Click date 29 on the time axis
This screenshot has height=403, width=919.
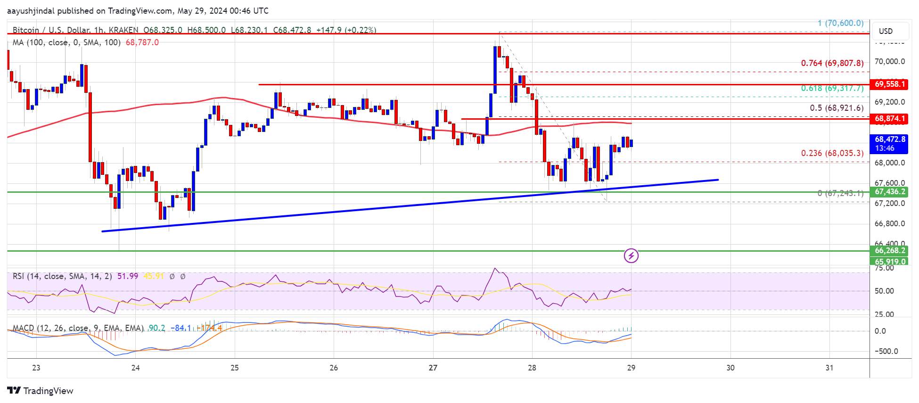[x=631, y=368]
